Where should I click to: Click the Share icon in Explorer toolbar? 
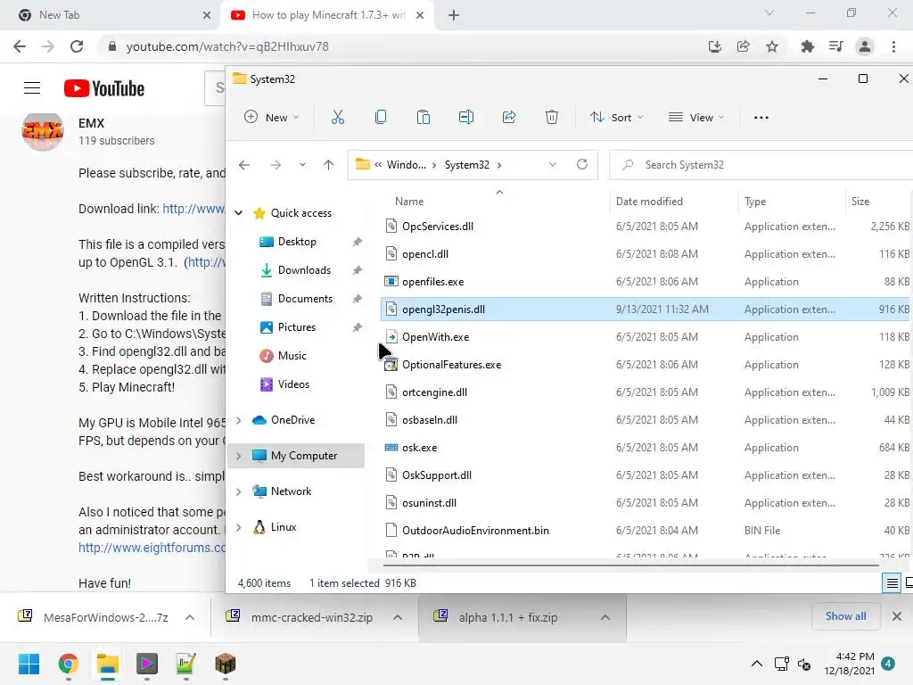pos(509,117)
